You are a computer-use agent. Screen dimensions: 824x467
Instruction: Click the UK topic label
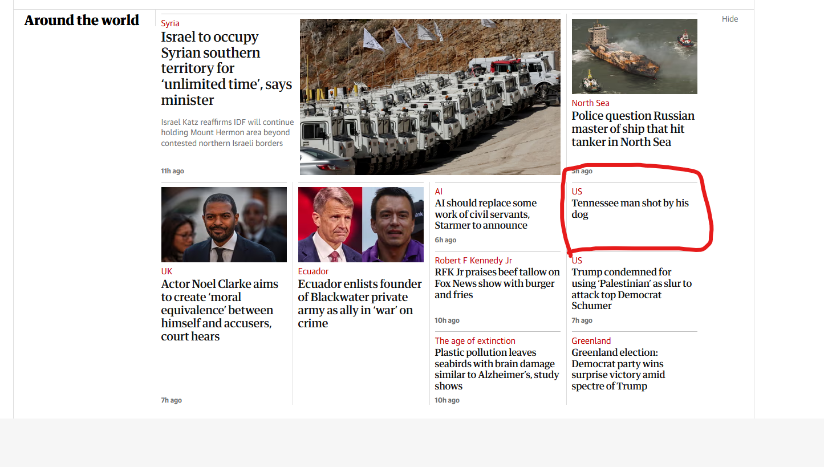pyautogui.click(x=167, y=271)
